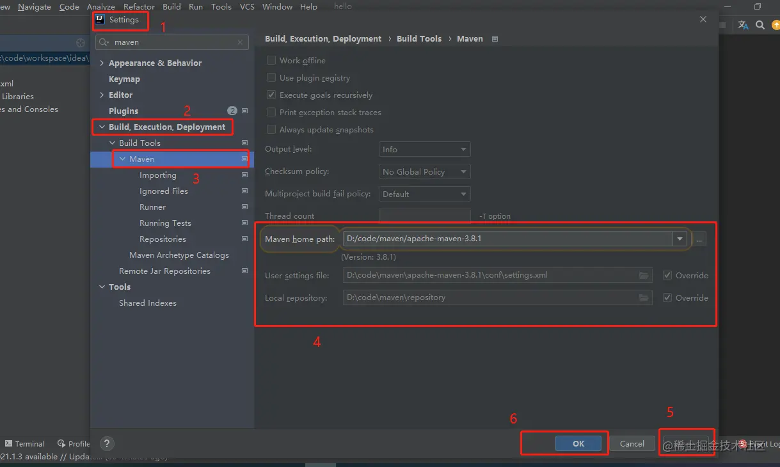The width and height of the screenshot is (780, 467).
Task: Click the Settings dialog IntelliJ icon
Action: click(x=100, y=19)
